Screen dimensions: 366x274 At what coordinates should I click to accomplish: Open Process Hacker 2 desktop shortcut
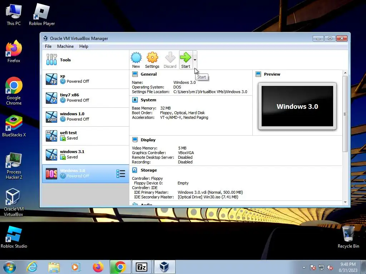tap(14, 166)
